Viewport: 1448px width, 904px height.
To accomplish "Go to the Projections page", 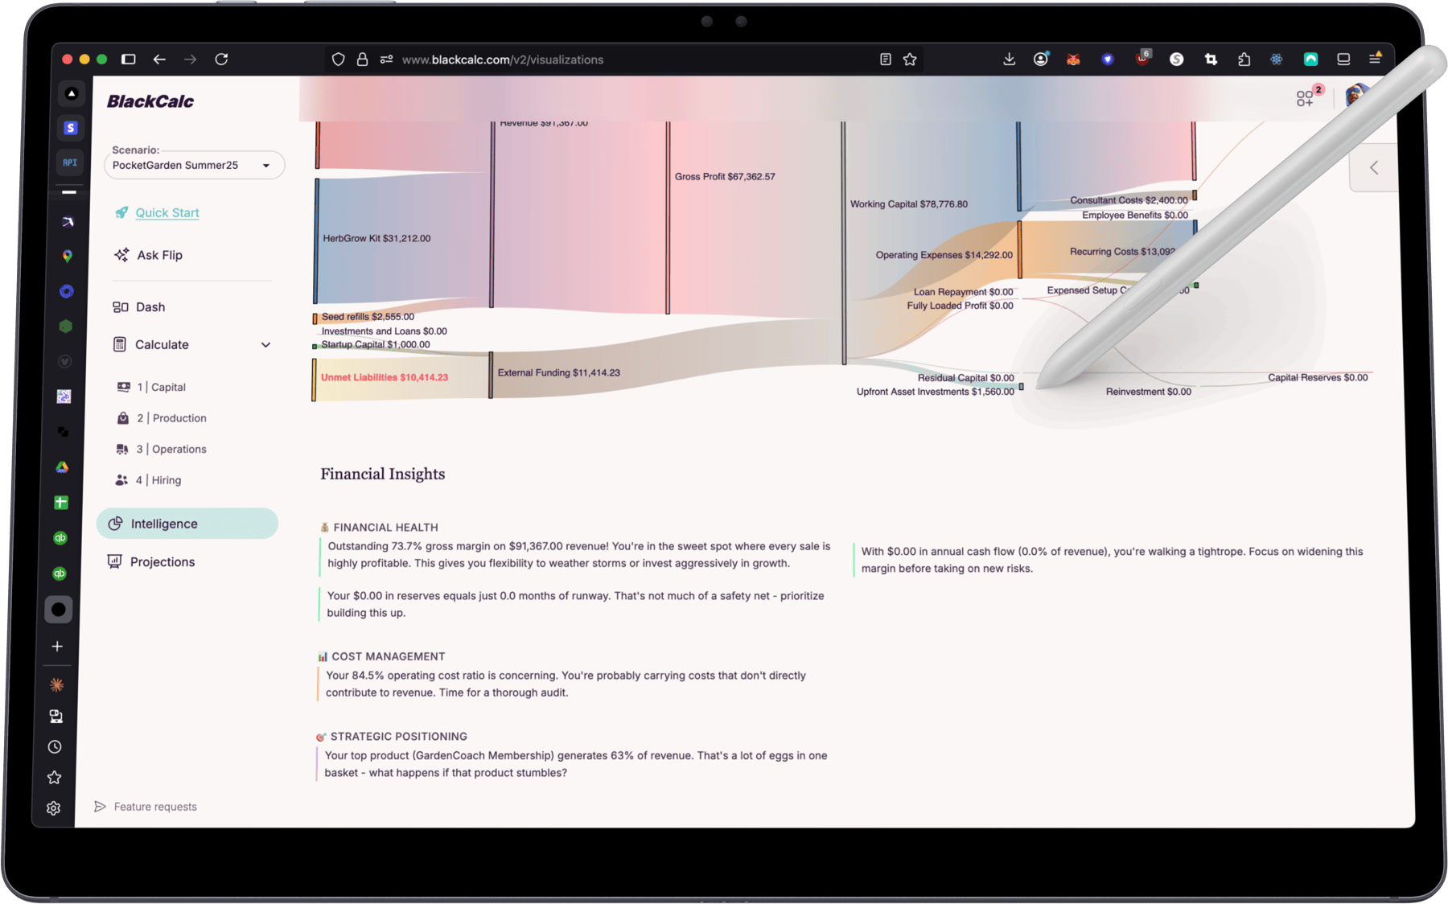I will (x=162, y=561).
